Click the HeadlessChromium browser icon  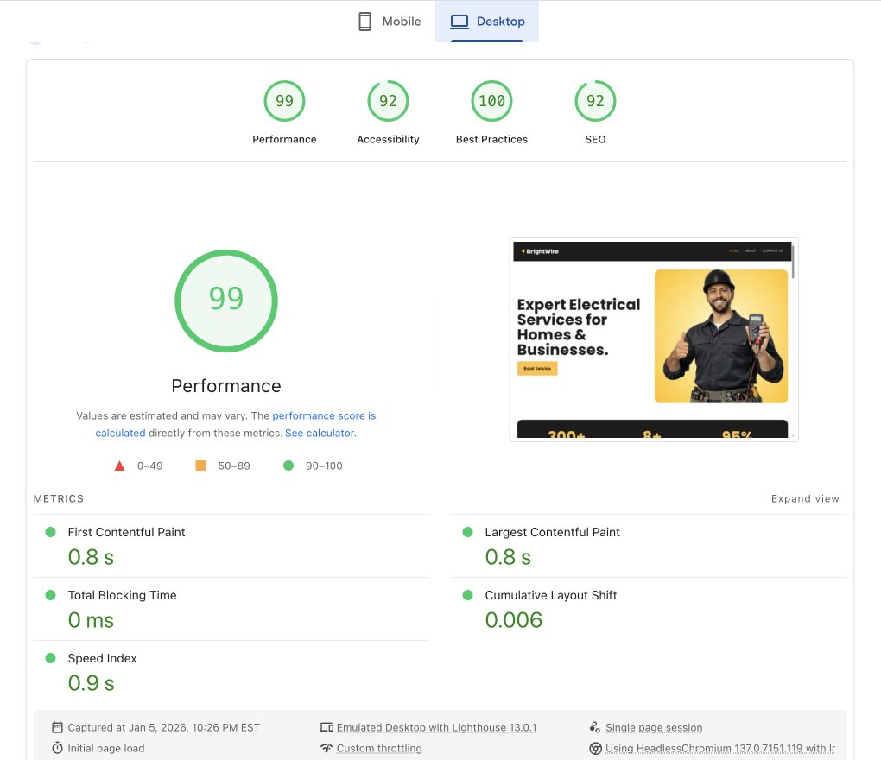coord(595,748)
